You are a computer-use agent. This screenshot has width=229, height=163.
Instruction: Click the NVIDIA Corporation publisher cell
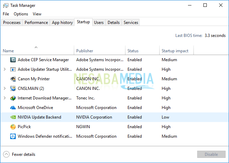94,117
